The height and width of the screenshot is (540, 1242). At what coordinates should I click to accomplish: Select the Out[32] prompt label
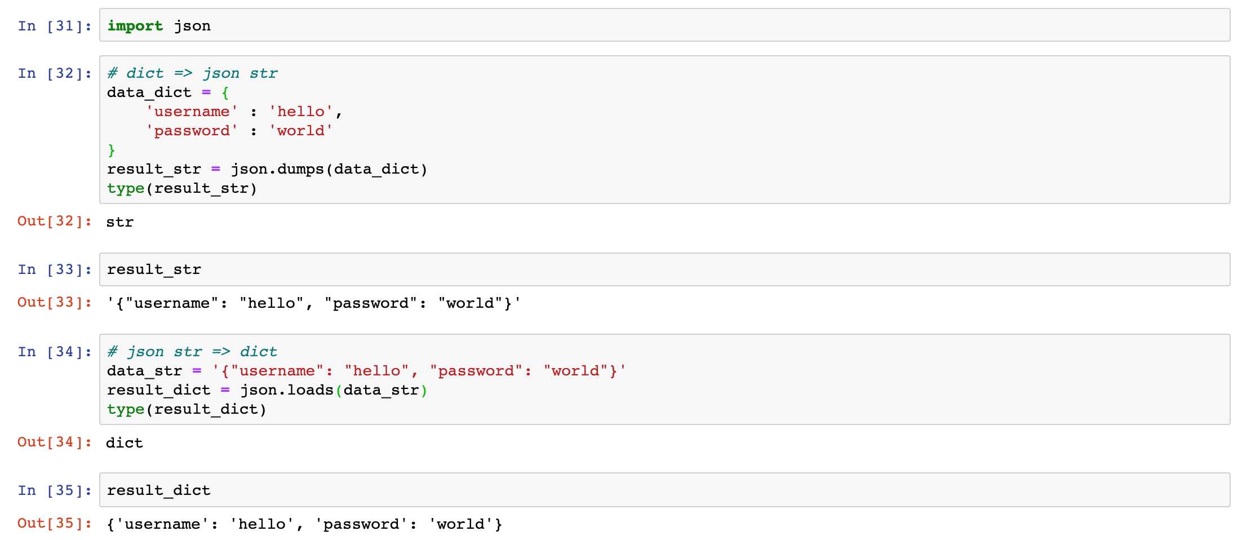click(55, 221)
